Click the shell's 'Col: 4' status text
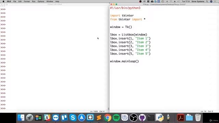Image resolution: width=219 pixels, height=123 pixels. click(x=102, y=111)
